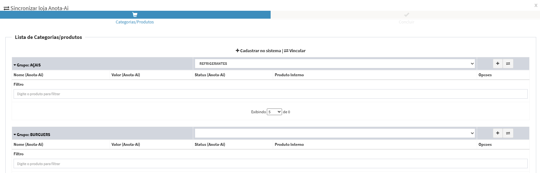The image size is (540, 173).
Task: Collapse the Grupo: AÇAIS section
Action: (x=15, y=65)
